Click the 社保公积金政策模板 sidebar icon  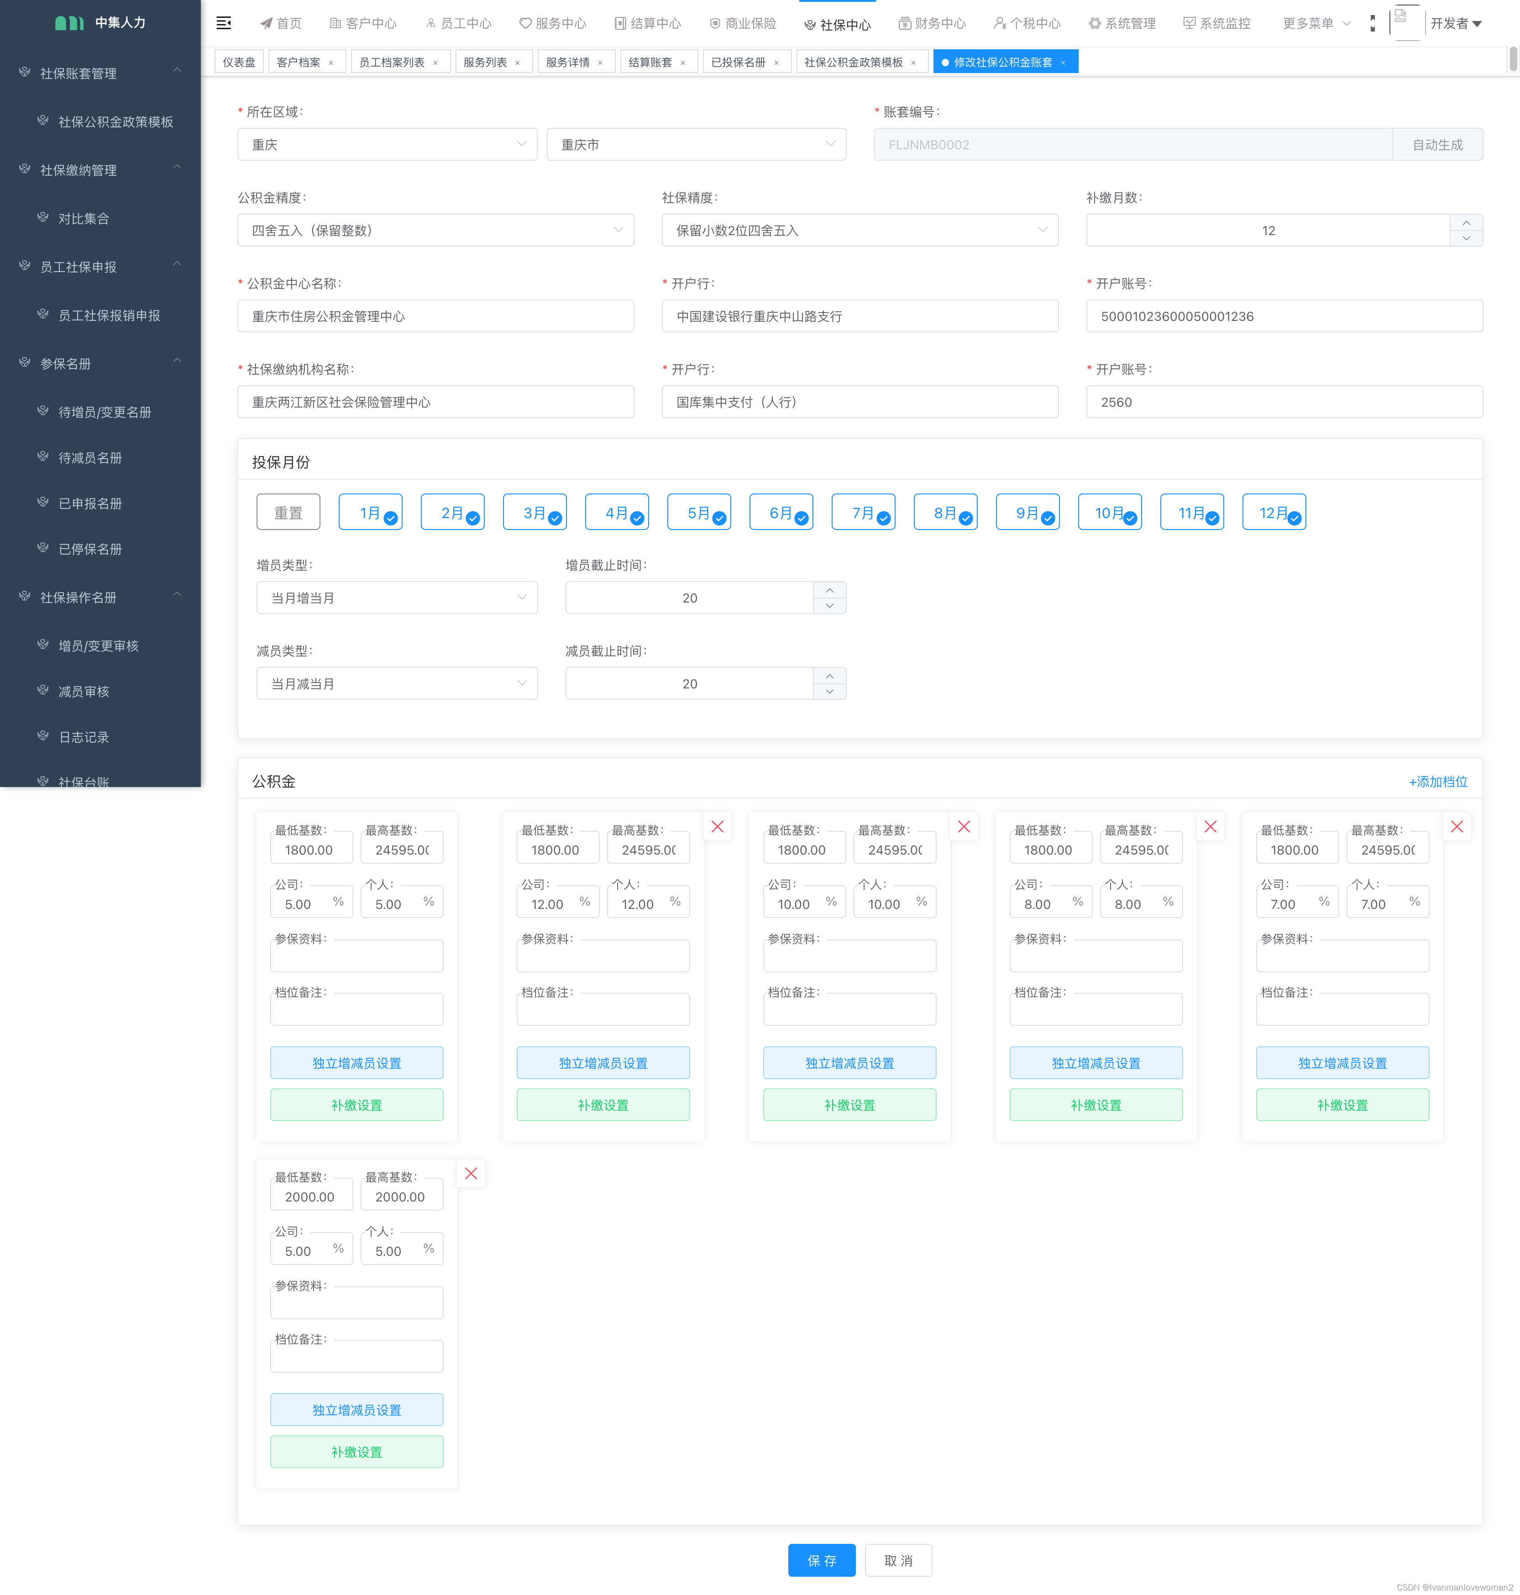click(x=43, y=121)
